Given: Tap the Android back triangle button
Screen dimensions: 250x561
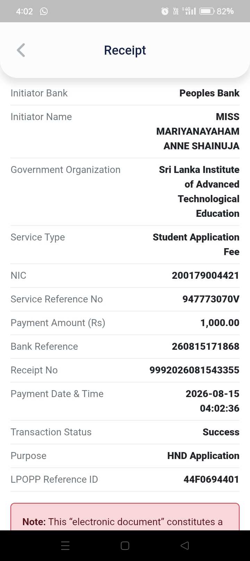Looking at the screenshot, I should pos(185,545).
